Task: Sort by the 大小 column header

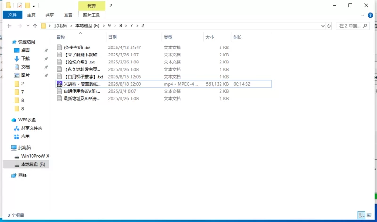Action: (x=210, y=37)
